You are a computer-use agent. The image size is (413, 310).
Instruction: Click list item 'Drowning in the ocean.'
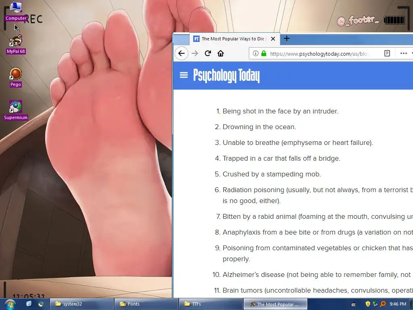(259, 127)
